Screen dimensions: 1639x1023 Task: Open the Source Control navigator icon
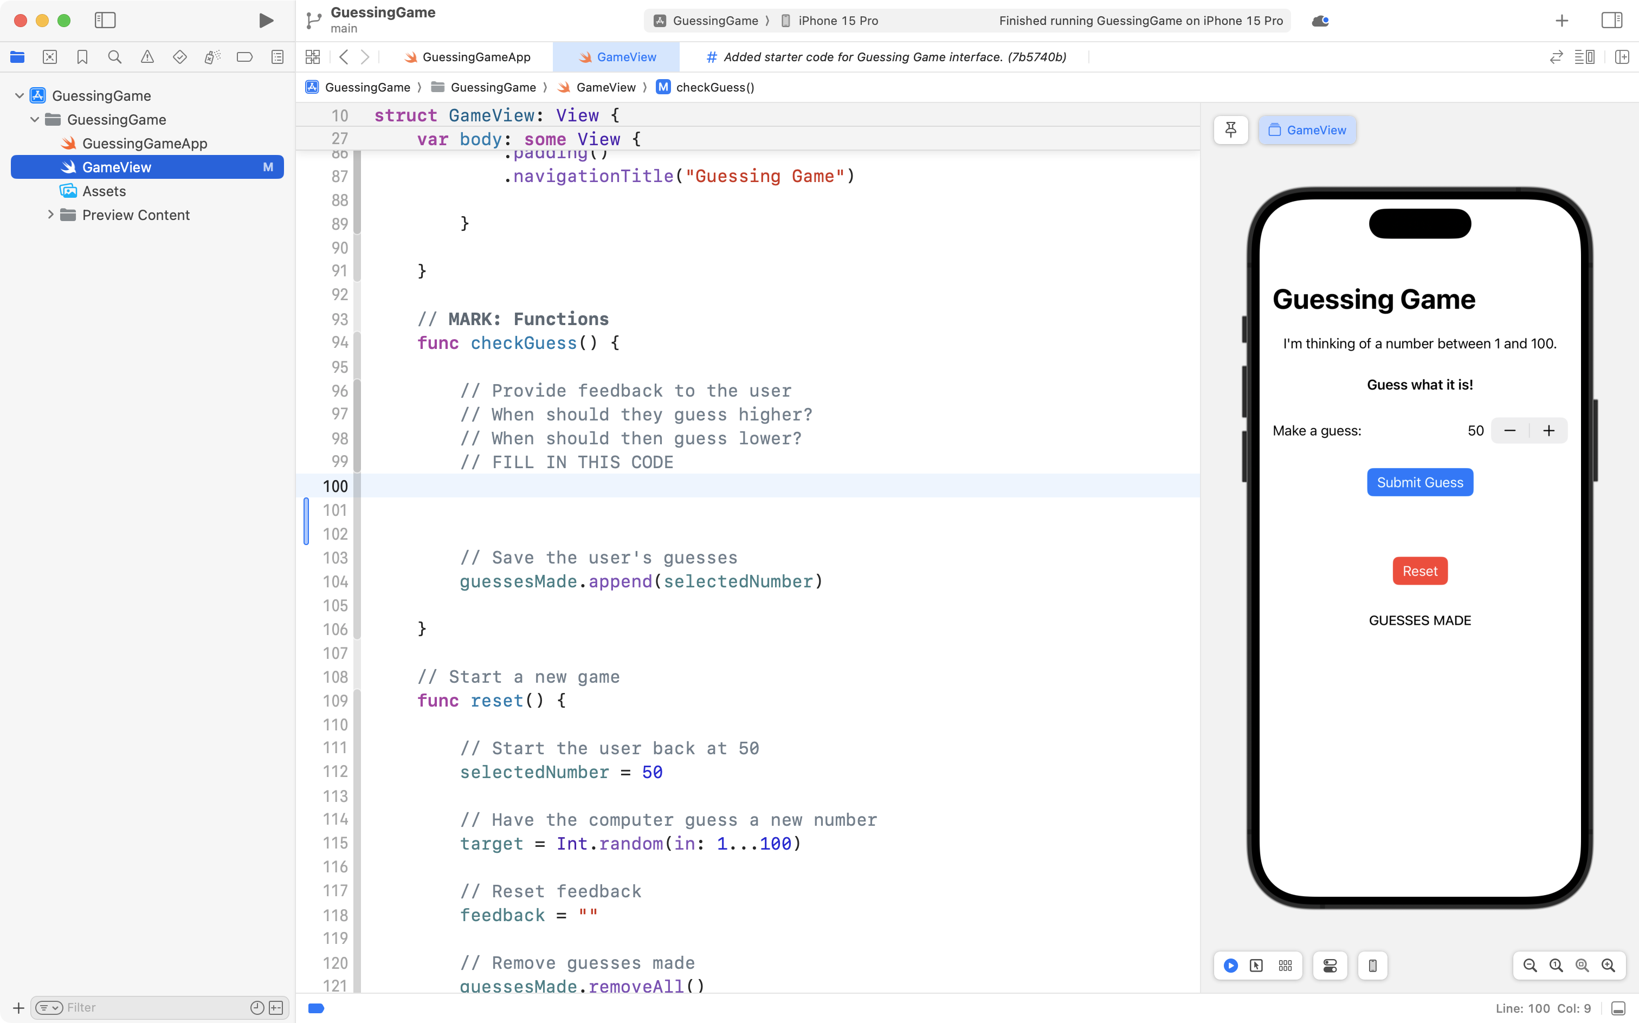(49, 57)
